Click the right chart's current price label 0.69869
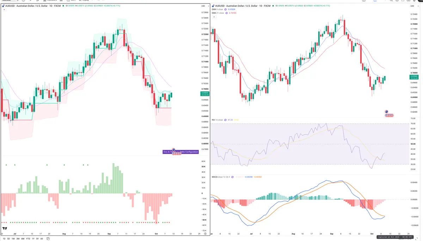Viewport: 423px width, 241px height. pyautogui.click(x=414, y=77)
